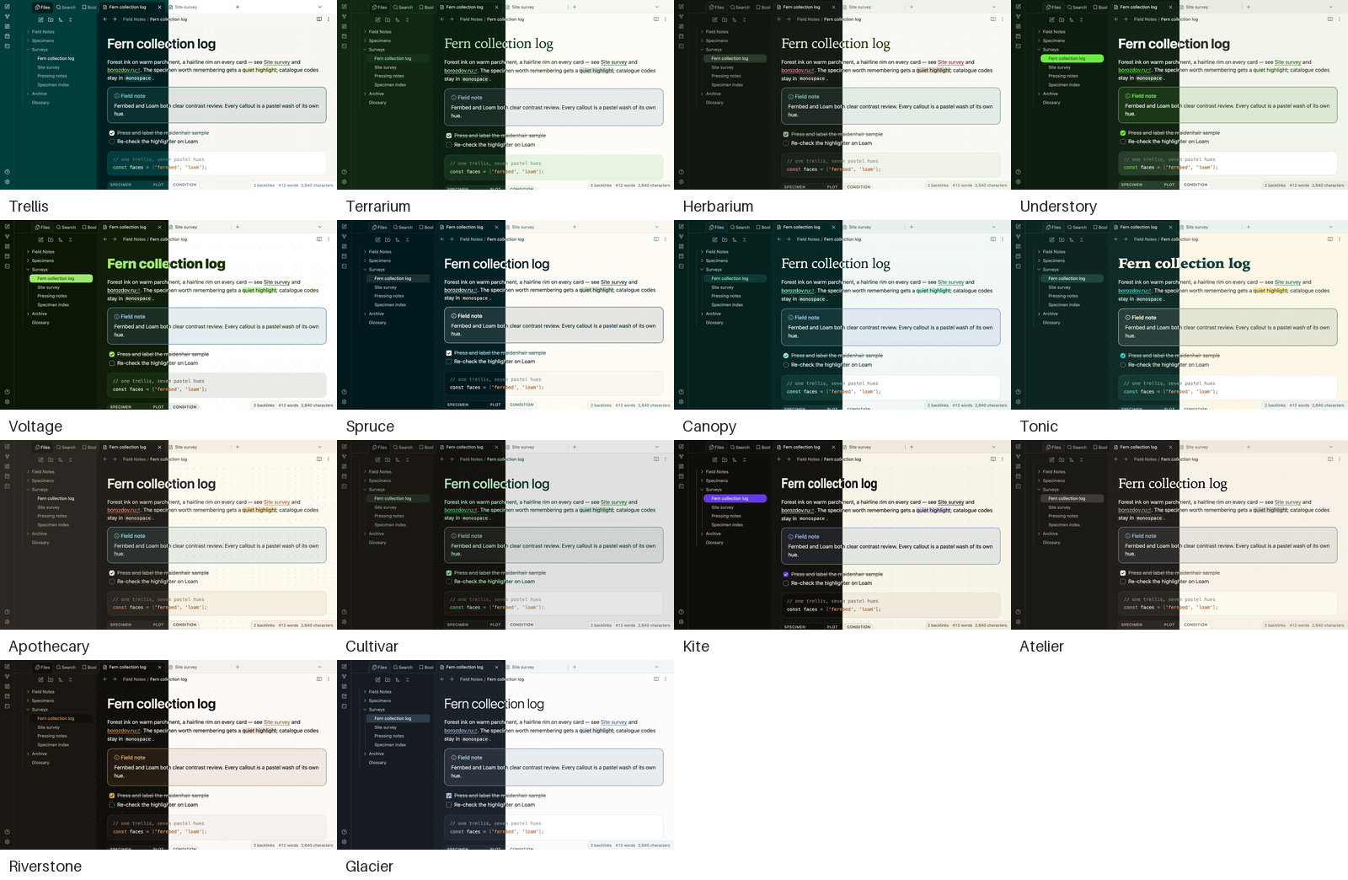Open Glossary file in Glacier preview tree
The height and width of the screenshot is (880, 1348).
[x=377, y=763]
